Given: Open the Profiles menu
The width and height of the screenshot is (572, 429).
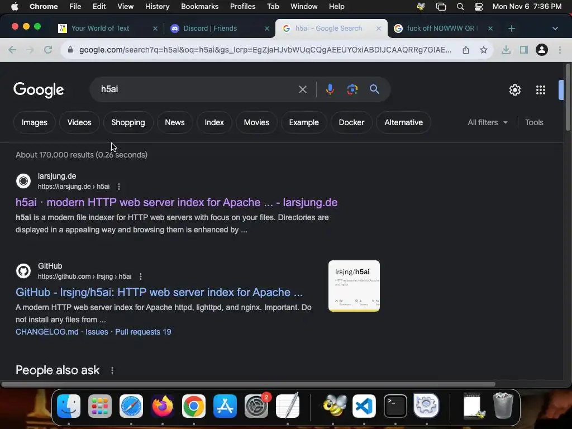Looking at the screenshot, I should coord(242,7).
